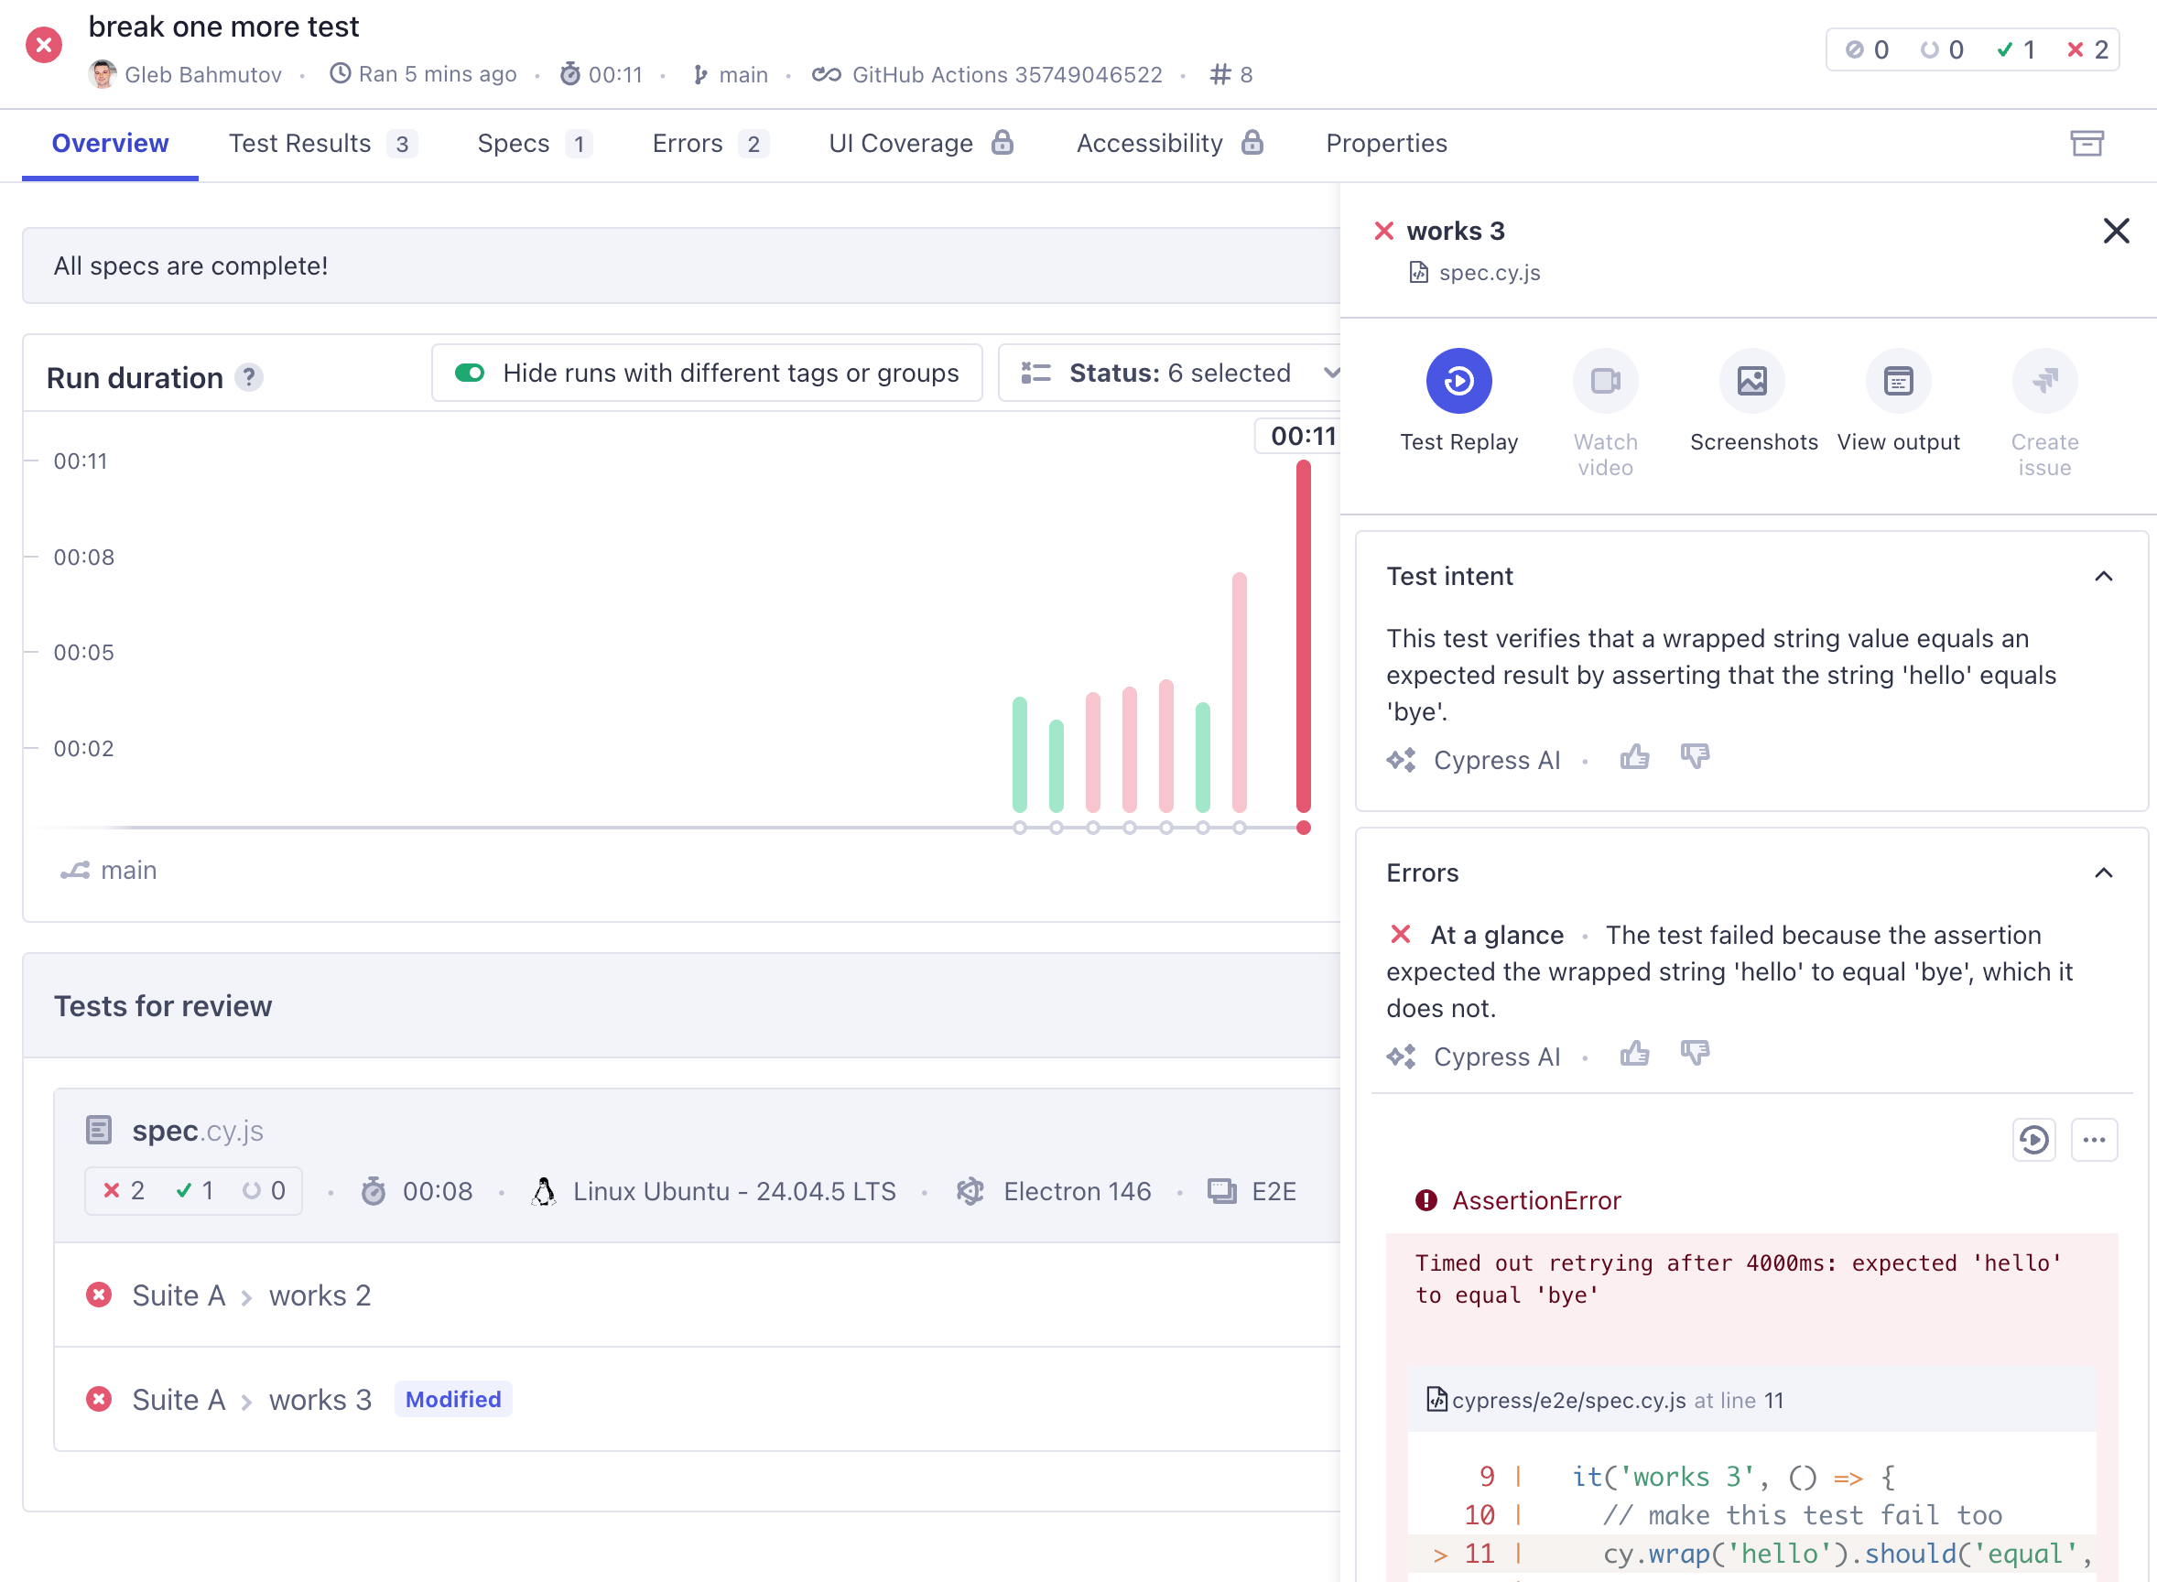2157x1582 pixels.
Task: Open the Status: 6 selected dropdown
Action: pos(1170,373)
